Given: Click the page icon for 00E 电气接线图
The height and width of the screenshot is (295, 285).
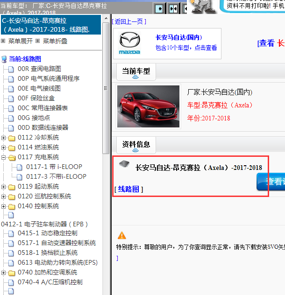Looking at the screenshot, I should 11,89.
